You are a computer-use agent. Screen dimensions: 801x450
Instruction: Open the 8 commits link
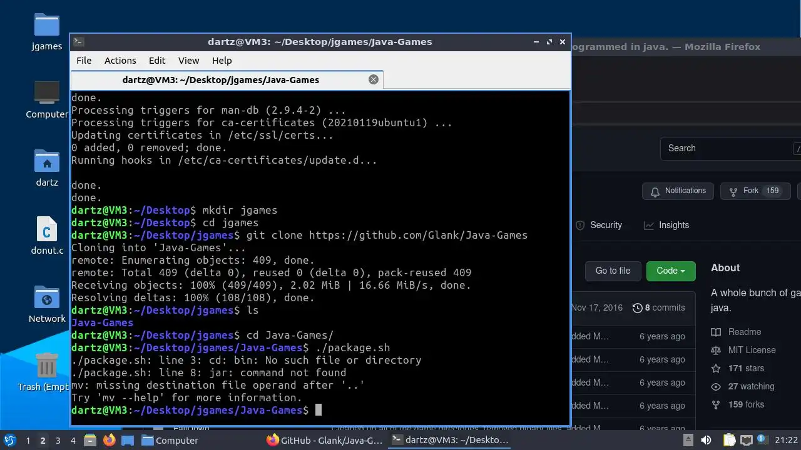pos(658,307)
